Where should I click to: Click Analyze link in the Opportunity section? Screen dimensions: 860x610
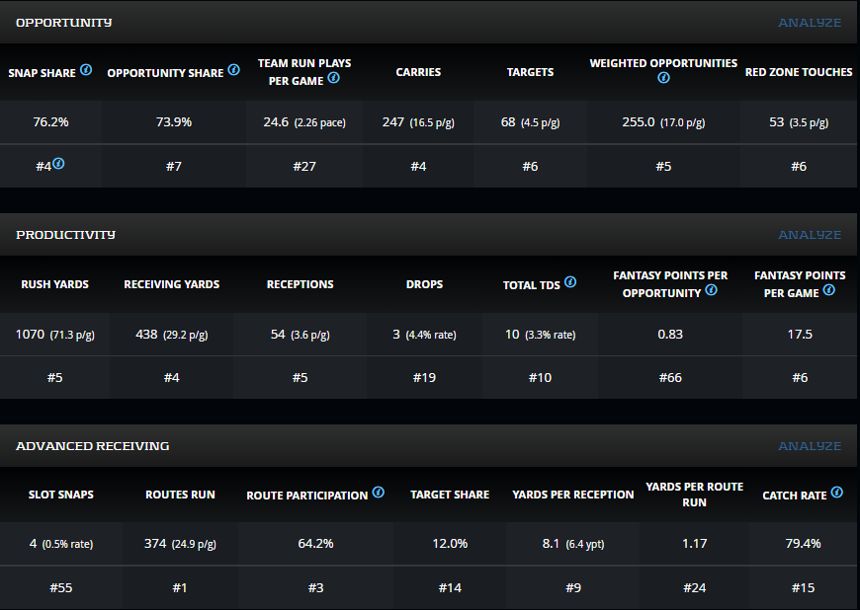[x=810, y=23]
